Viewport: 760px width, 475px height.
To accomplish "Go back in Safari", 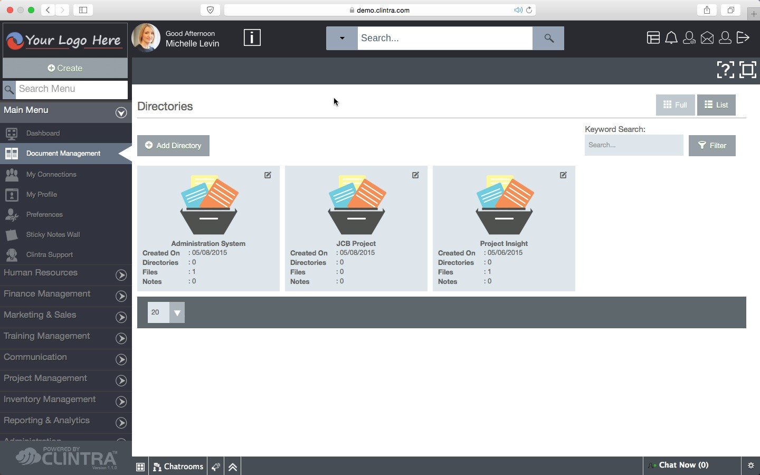I will coord(48,10).
